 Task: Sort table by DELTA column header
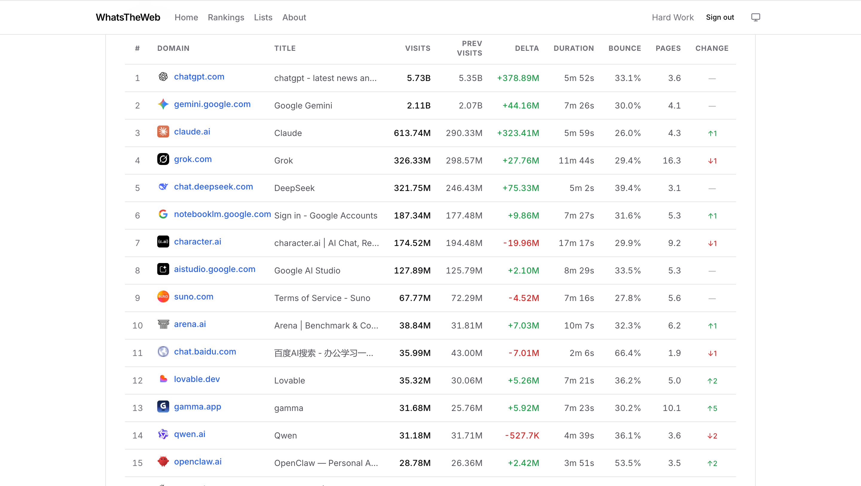point(526,48)
